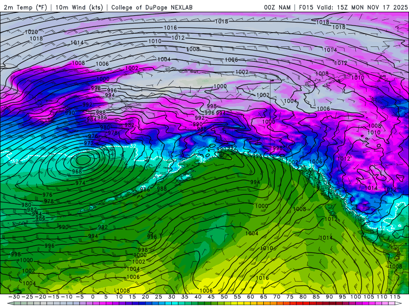Click the 40 tick on the temperature scale

(198, 297)
